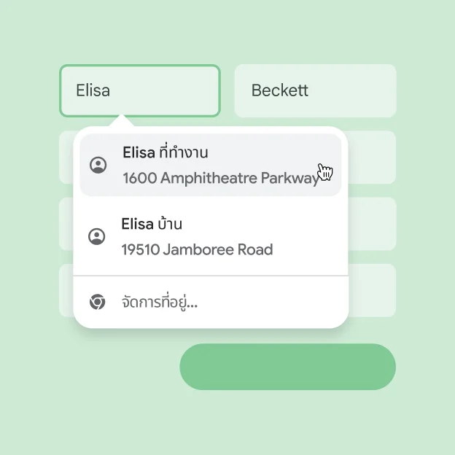
Task: Open the จัดการที่อยู่... manage addresses option
Action: pos(159,302)
